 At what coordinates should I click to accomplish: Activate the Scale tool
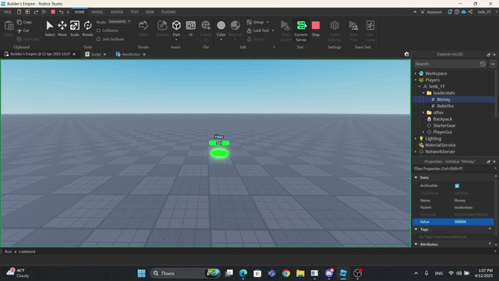tap(75, 26)
